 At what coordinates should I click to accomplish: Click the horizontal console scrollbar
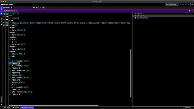54,106
